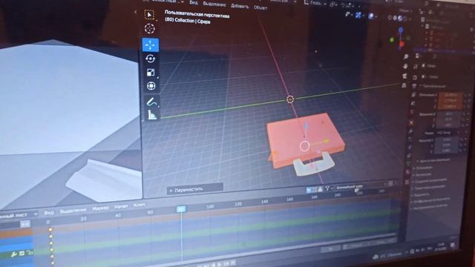475x267 pixels.
Task: Select the Scale tool
Action: (151, 73)
